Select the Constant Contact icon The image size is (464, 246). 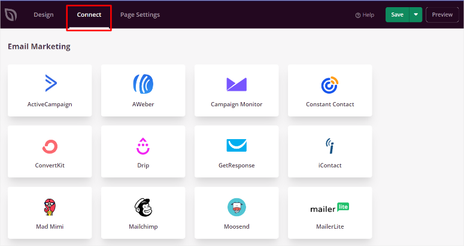coord(330,85)
